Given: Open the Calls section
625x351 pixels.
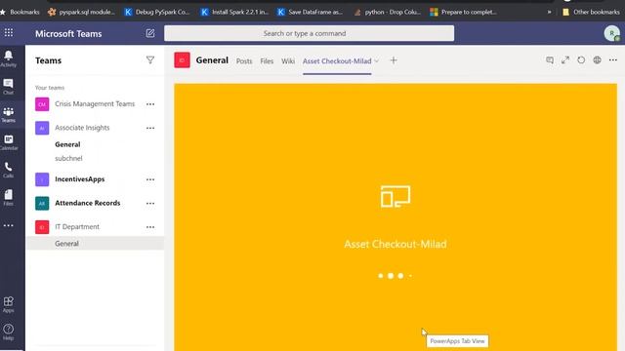Looking at the screenshot, I should coord(9,170).
